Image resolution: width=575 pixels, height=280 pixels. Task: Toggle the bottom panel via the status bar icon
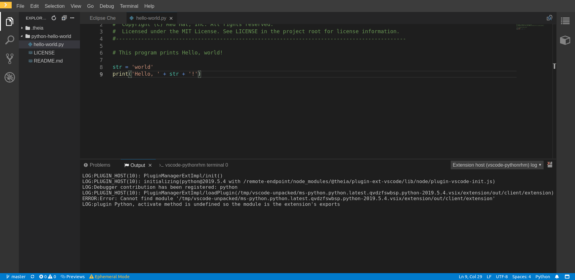568,277
